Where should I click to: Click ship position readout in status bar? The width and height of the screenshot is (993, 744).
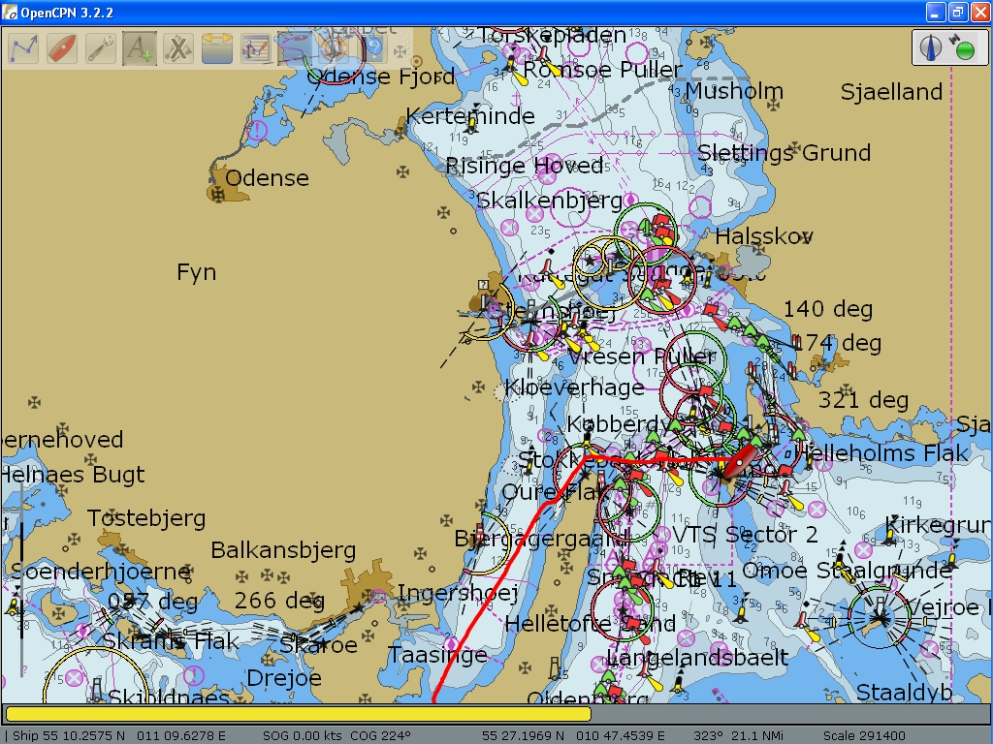[119, 736]
